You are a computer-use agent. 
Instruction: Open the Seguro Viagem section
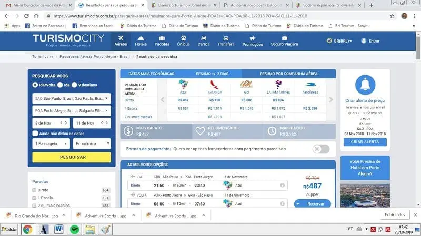[284, 41]
